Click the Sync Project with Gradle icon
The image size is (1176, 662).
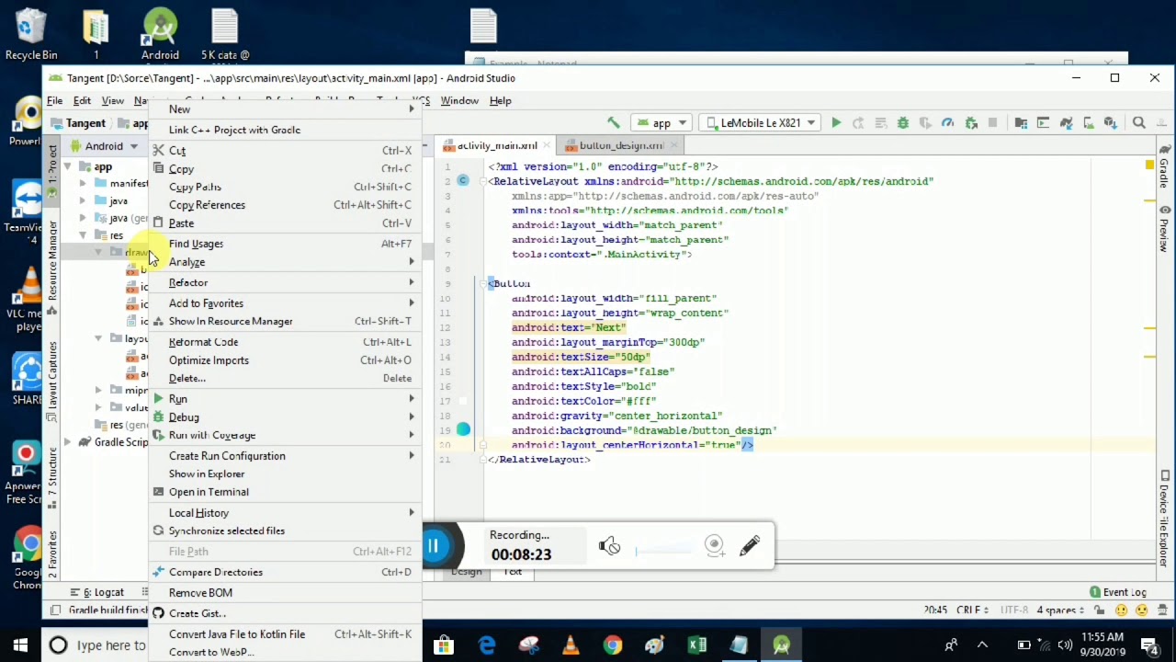[x=1066, y=122]
